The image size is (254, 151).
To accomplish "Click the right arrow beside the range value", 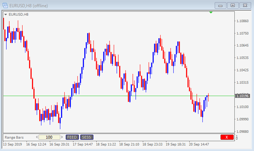I will click(62, 137).
